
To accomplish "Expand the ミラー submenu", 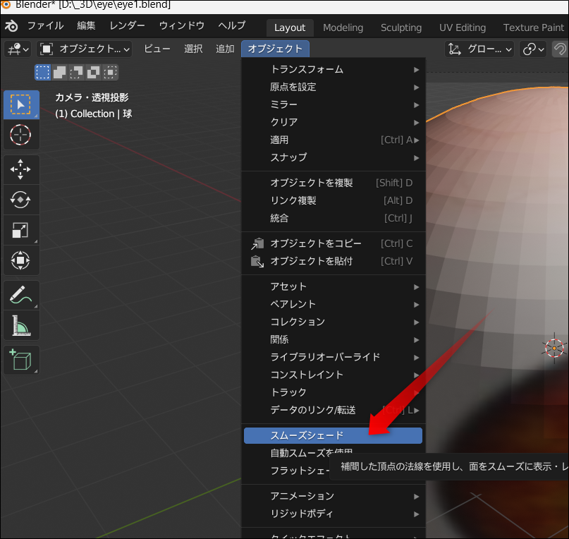I will tap(333, 104).
